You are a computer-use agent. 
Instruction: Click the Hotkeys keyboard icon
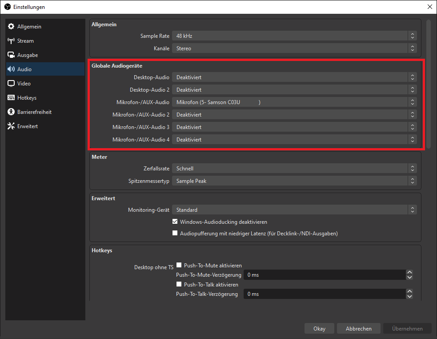[x=11, y=98]
